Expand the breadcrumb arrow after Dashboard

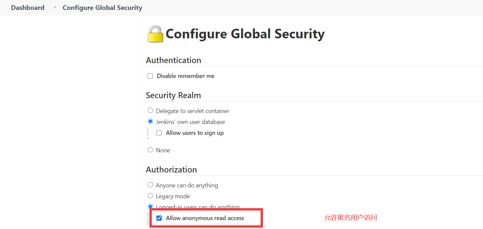point(55,7)
